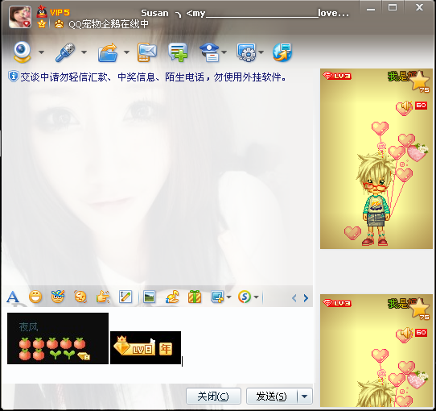Open the handwriting input pencil icon
The image size is (436, 411).
[x=125, y=297]
